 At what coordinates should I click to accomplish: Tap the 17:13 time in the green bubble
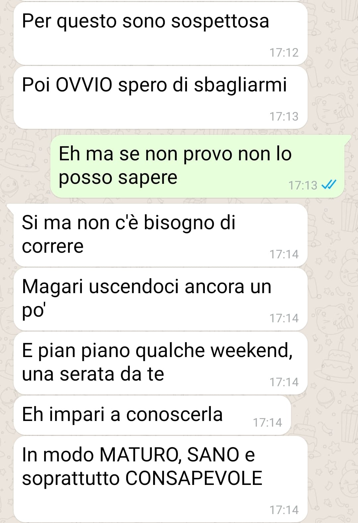coord(303,185)
